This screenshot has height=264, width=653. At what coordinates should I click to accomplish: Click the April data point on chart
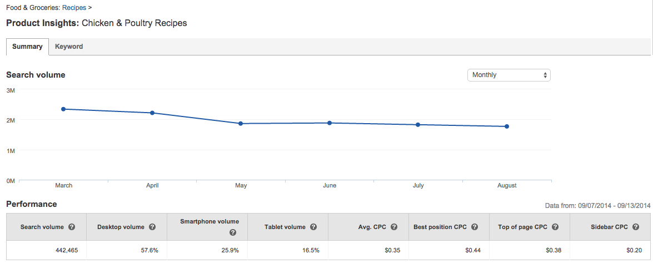(152, 113)
